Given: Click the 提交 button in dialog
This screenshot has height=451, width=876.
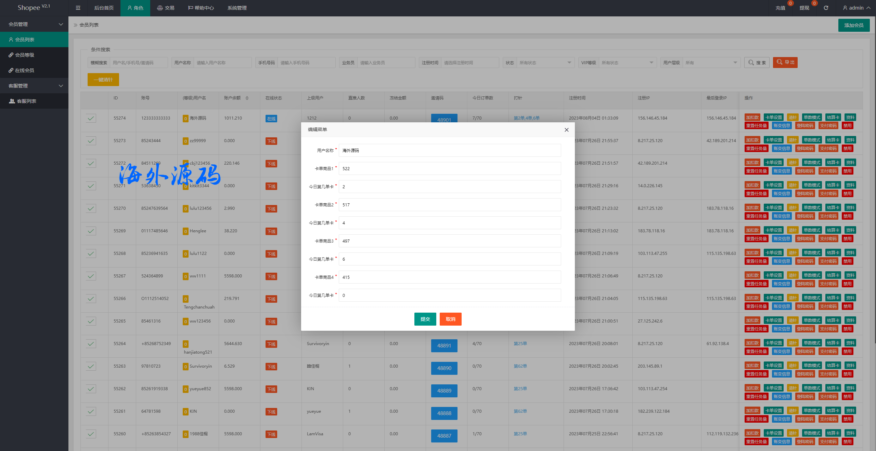Looking at the screenshot, I should pos(425,319).
